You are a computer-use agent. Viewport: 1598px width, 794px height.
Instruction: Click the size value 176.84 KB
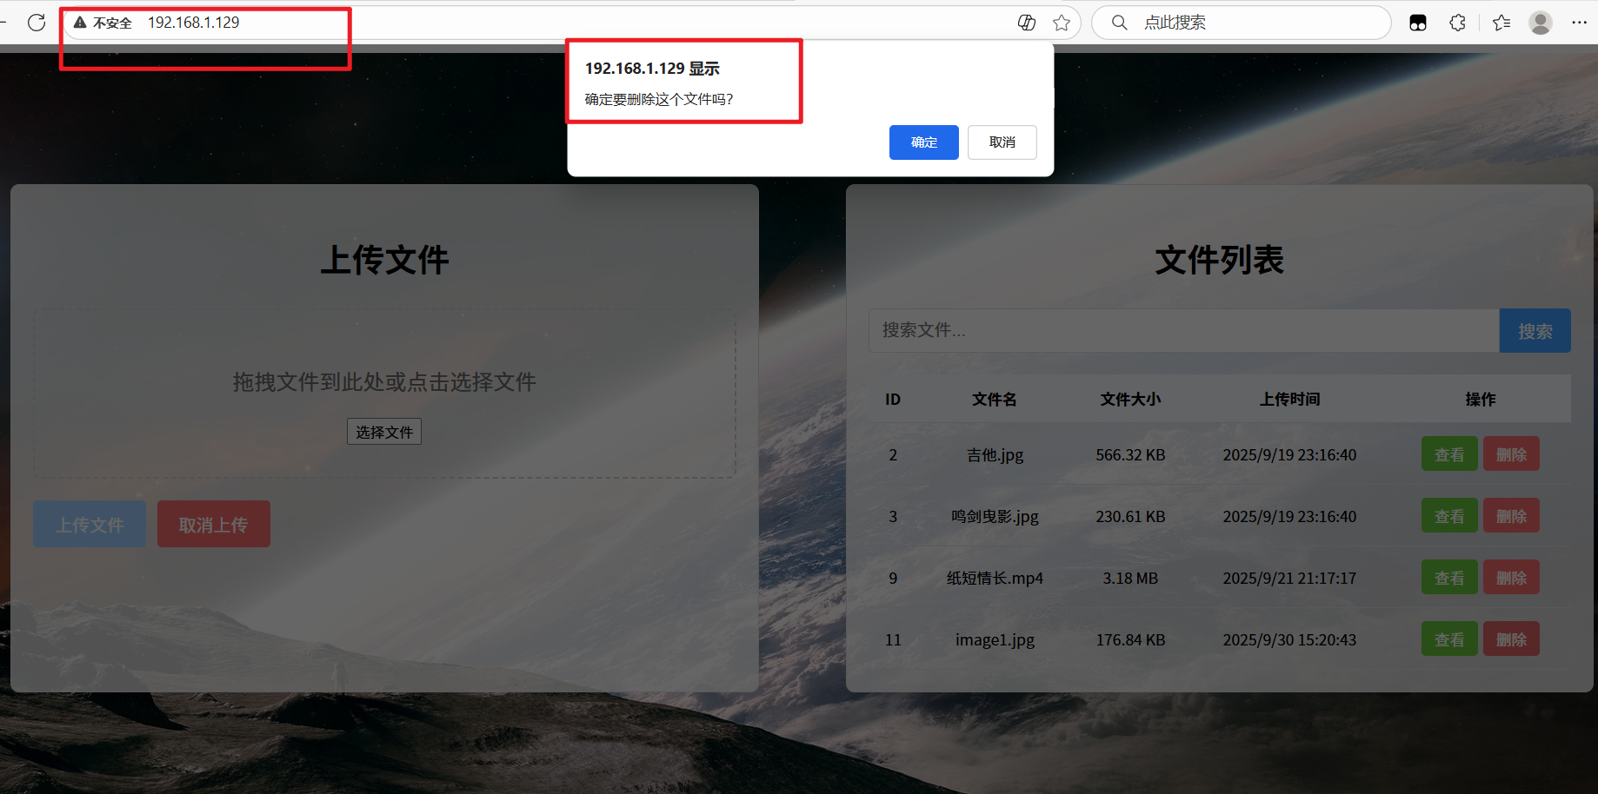[1130, 640]
